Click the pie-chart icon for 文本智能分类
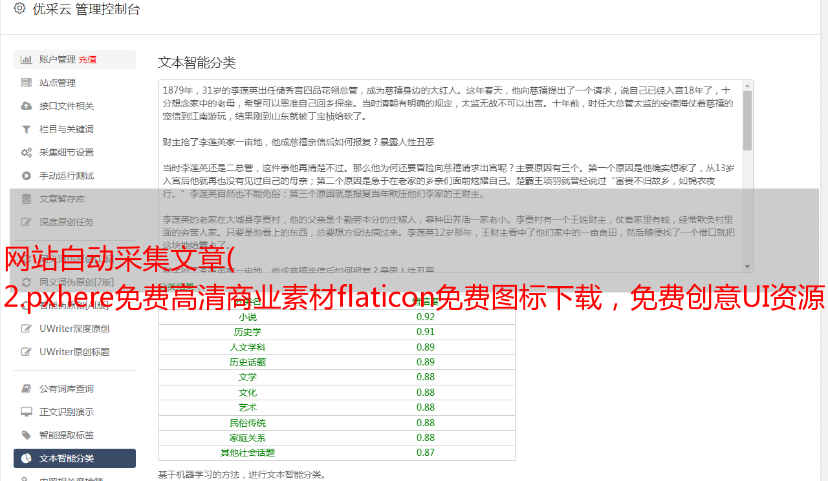 27,458
